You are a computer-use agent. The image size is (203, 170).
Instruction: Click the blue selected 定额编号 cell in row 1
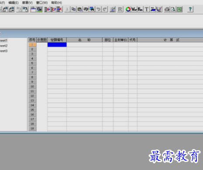coord(57,45)
